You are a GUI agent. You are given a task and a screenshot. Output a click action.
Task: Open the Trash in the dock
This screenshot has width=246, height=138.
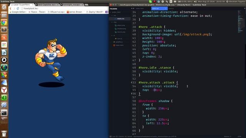click(x=4, y=133)
